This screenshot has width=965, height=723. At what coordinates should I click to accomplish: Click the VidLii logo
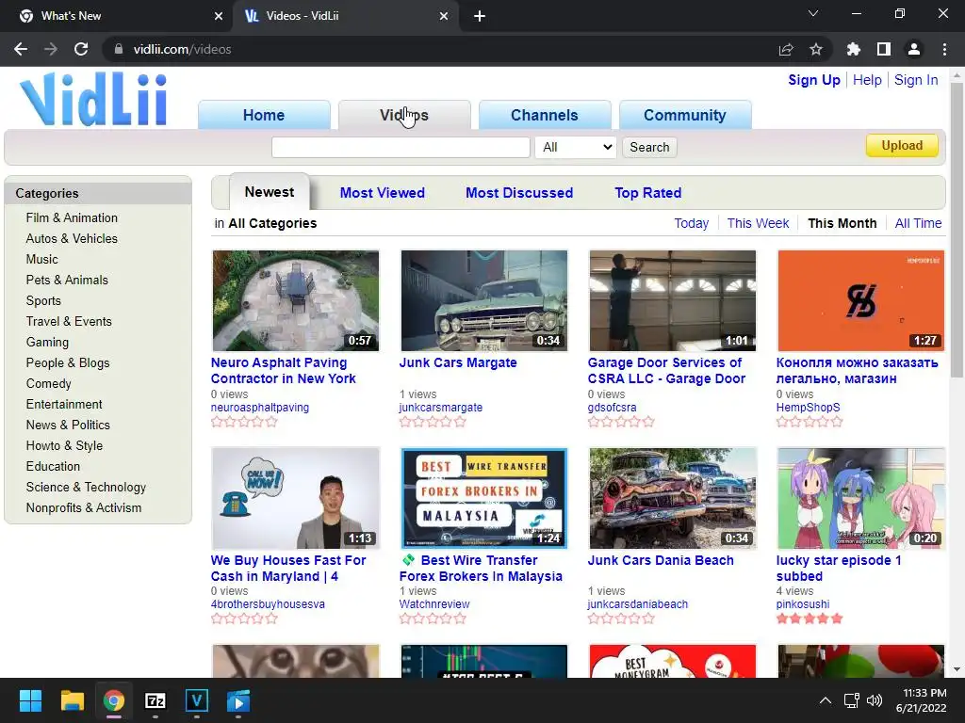click(x=93, y=99)
